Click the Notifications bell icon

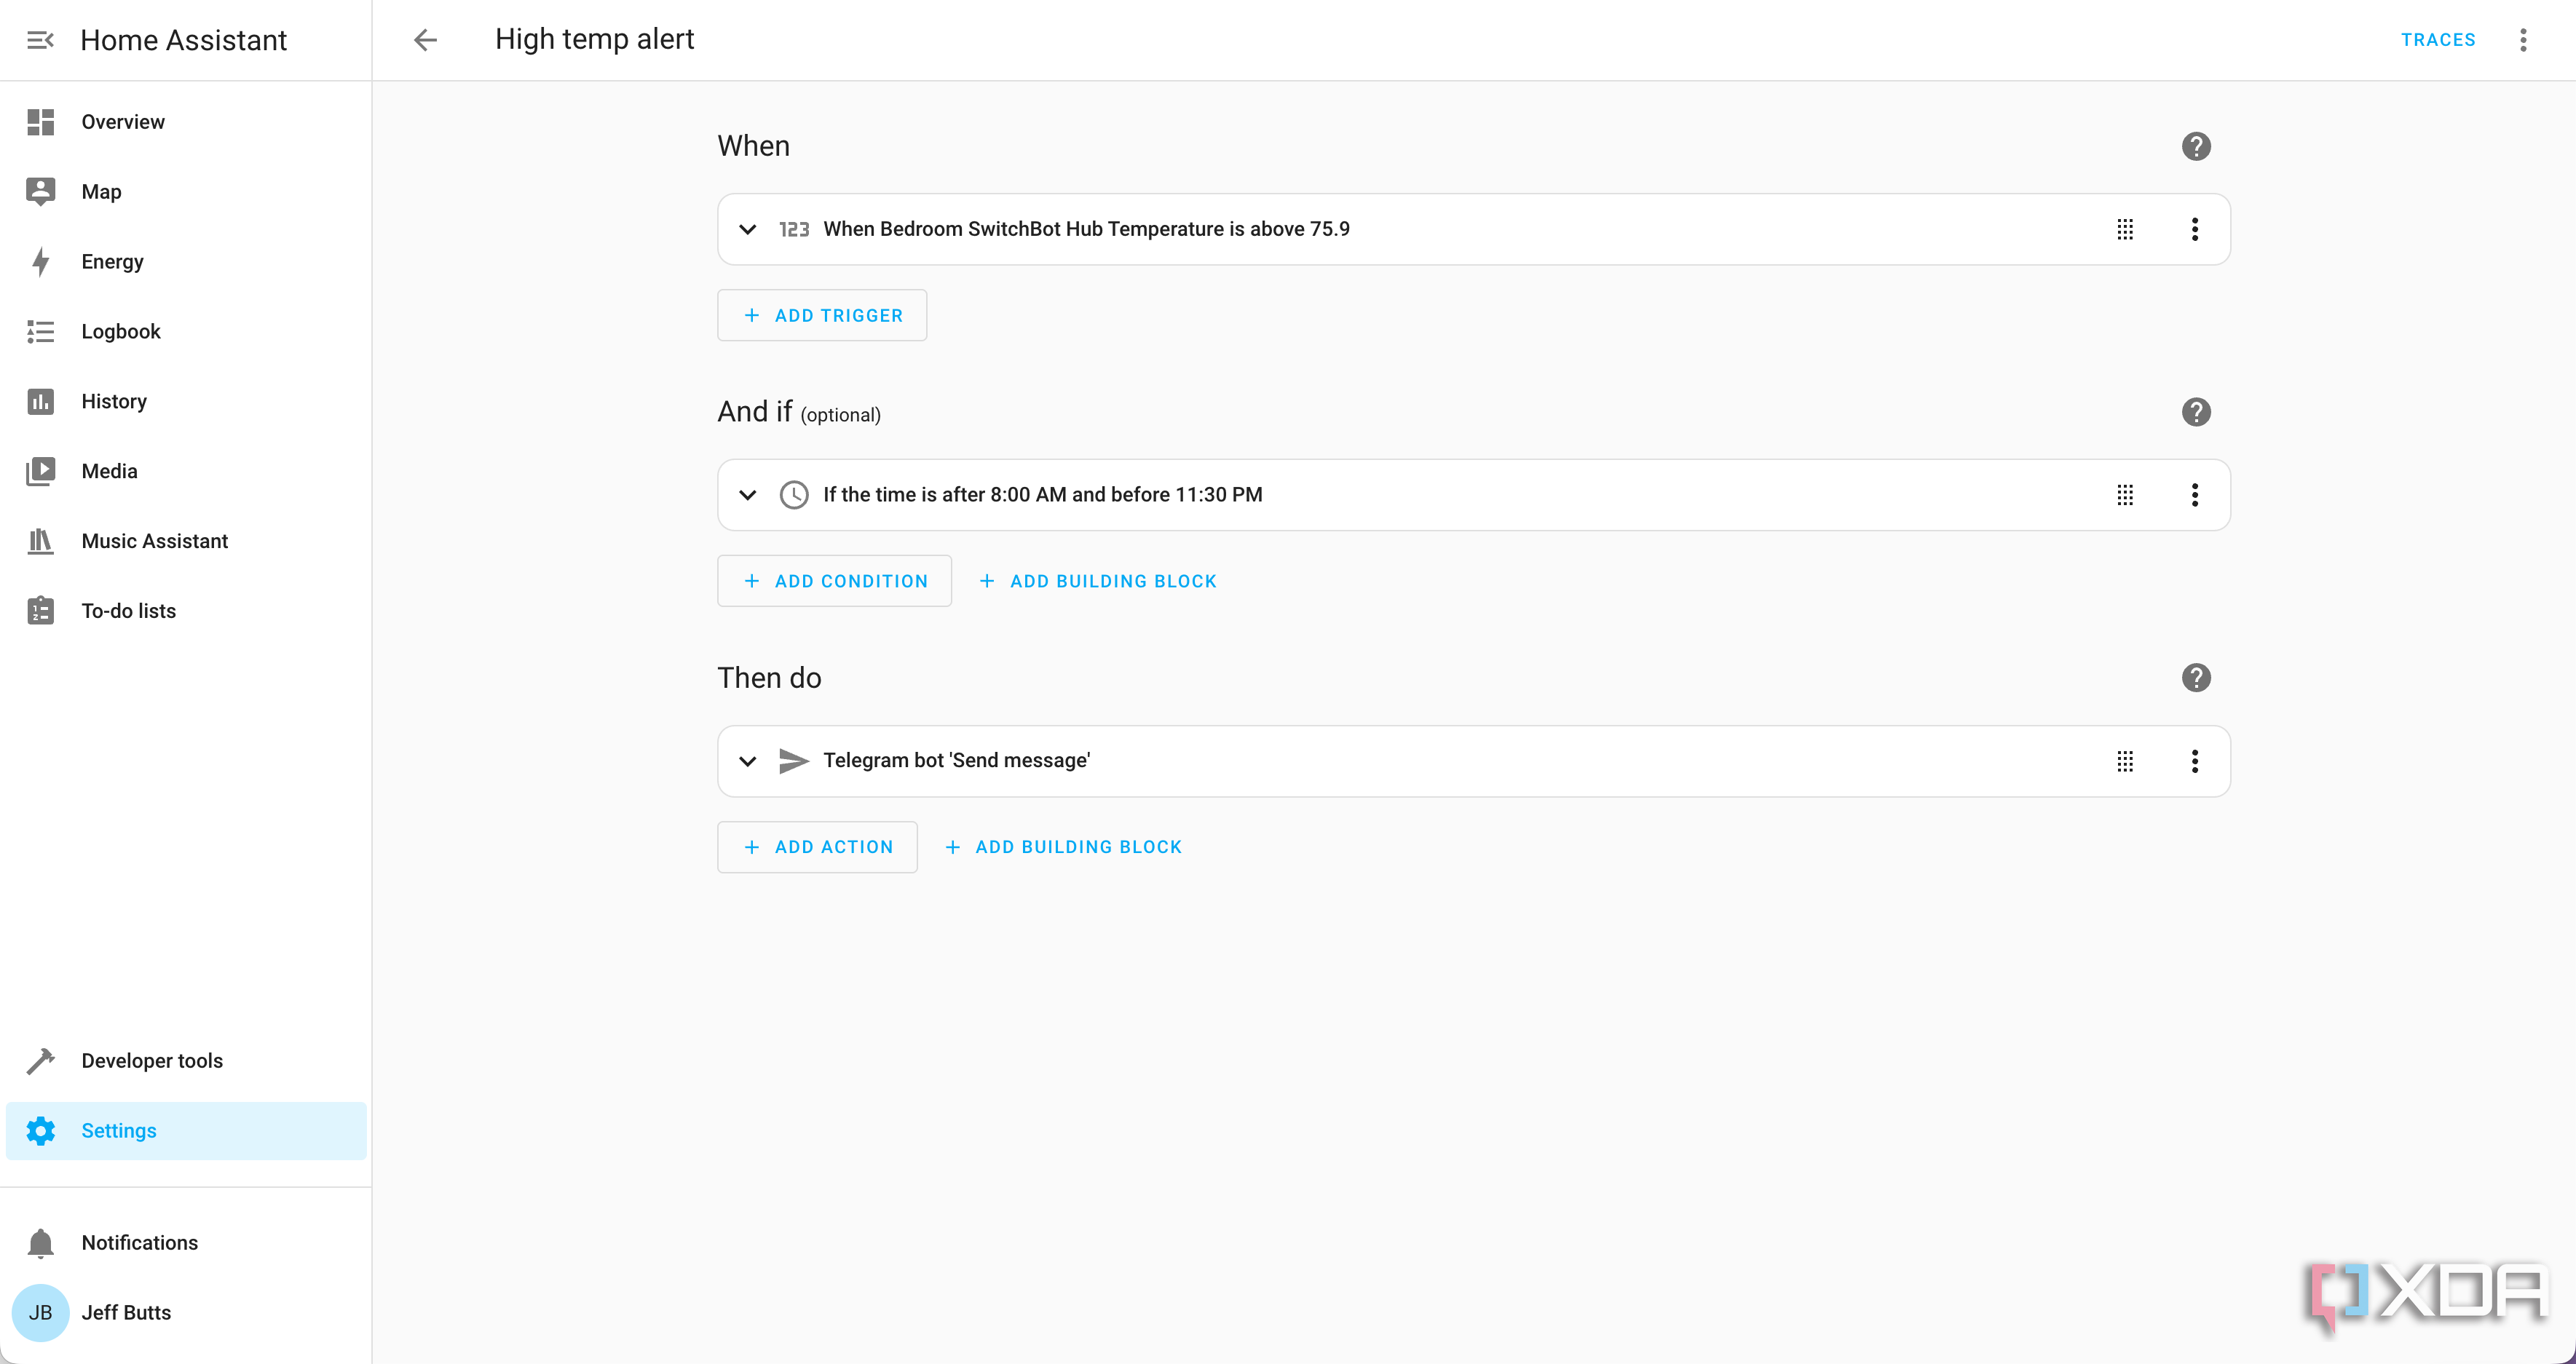coord(40,1243)
